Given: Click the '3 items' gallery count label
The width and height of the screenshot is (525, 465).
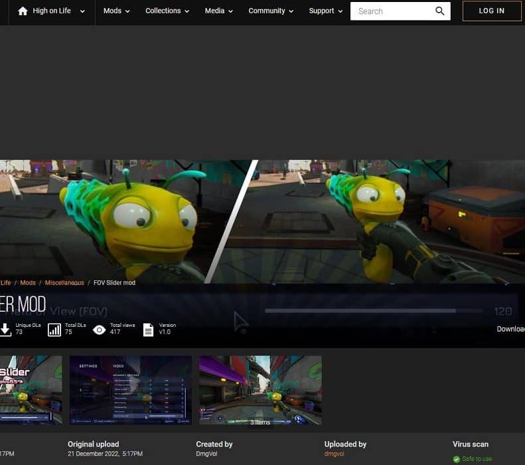Looking at the screenshot, I should tap(260, 422).
